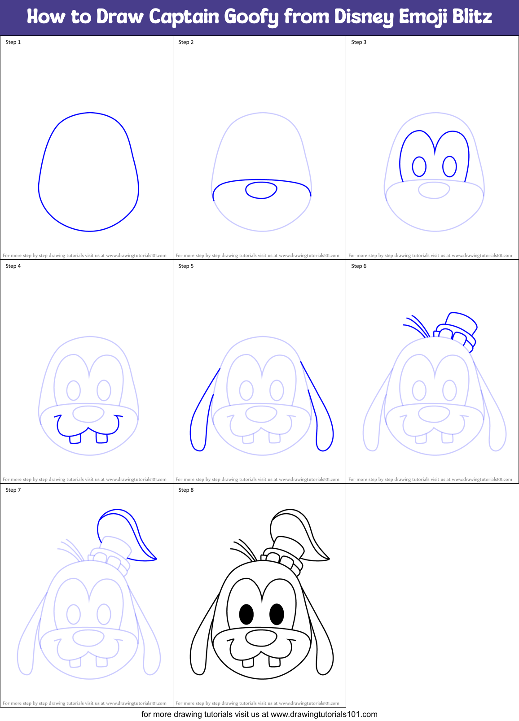Click the watermark link under Step 8
This screenshot has height=721, width=519.
pyautogui.click(x=257, y=703)
